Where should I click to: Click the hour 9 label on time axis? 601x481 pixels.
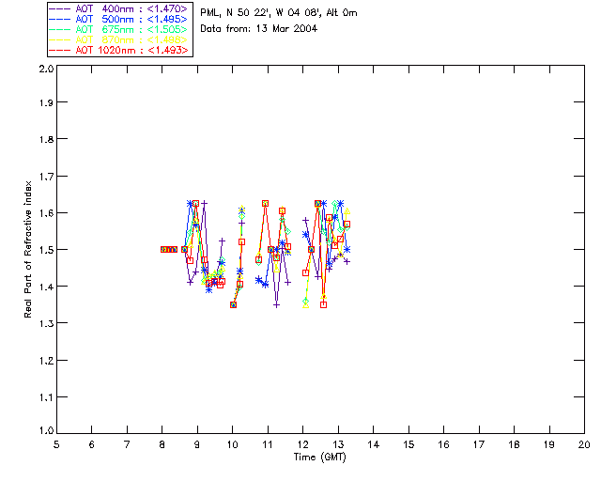(x=197, y=444)
